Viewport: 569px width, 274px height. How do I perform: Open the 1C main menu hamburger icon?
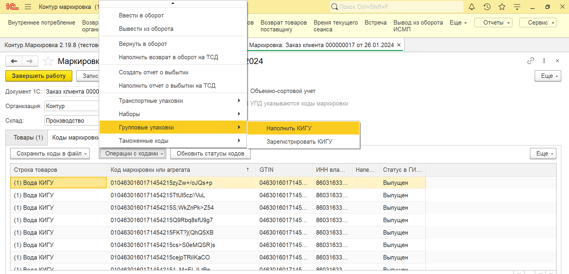pyautogui.click(x=28, y=7)
